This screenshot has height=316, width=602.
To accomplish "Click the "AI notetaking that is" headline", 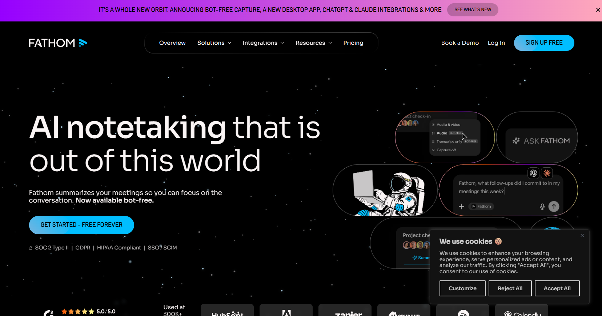I will click(174, 127).
